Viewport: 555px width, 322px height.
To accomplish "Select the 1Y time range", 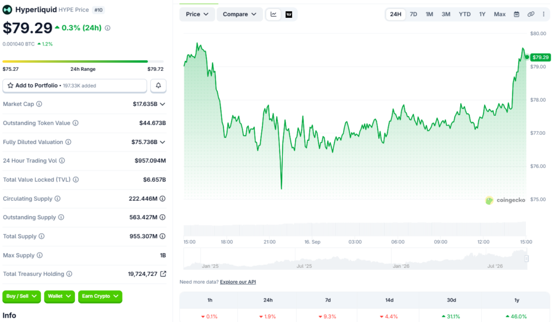I will coord(482,15).
